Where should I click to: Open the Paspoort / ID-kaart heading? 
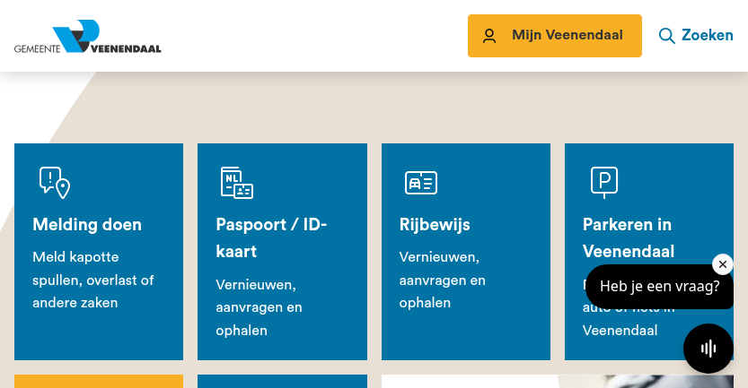point(271,237)
